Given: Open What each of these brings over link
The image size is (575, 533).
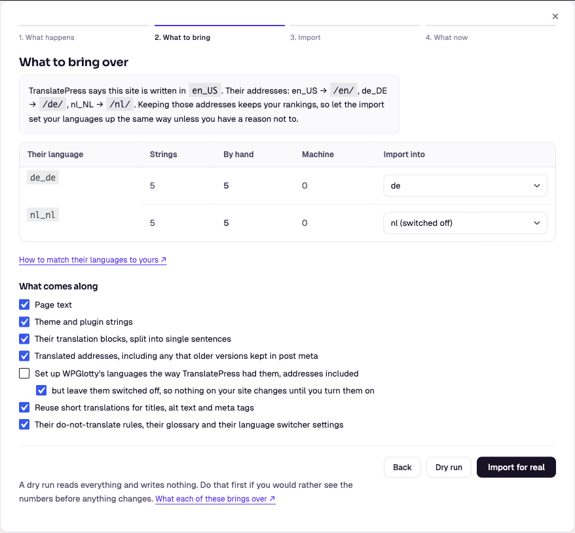Looking at the screenshot, I should (215, 499).
